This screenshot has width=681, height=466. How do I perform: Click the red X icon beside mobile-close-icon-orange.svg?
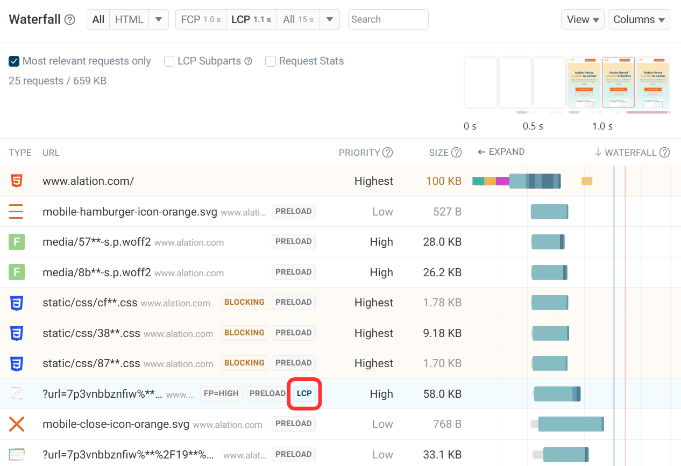(16, 424)
